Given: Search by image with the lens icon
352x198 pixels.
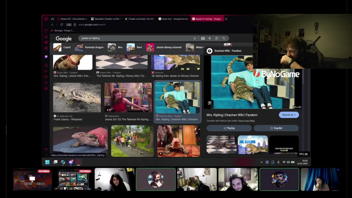Looking at the screenshot, I should pyautogui.click(x=217, y=38).
